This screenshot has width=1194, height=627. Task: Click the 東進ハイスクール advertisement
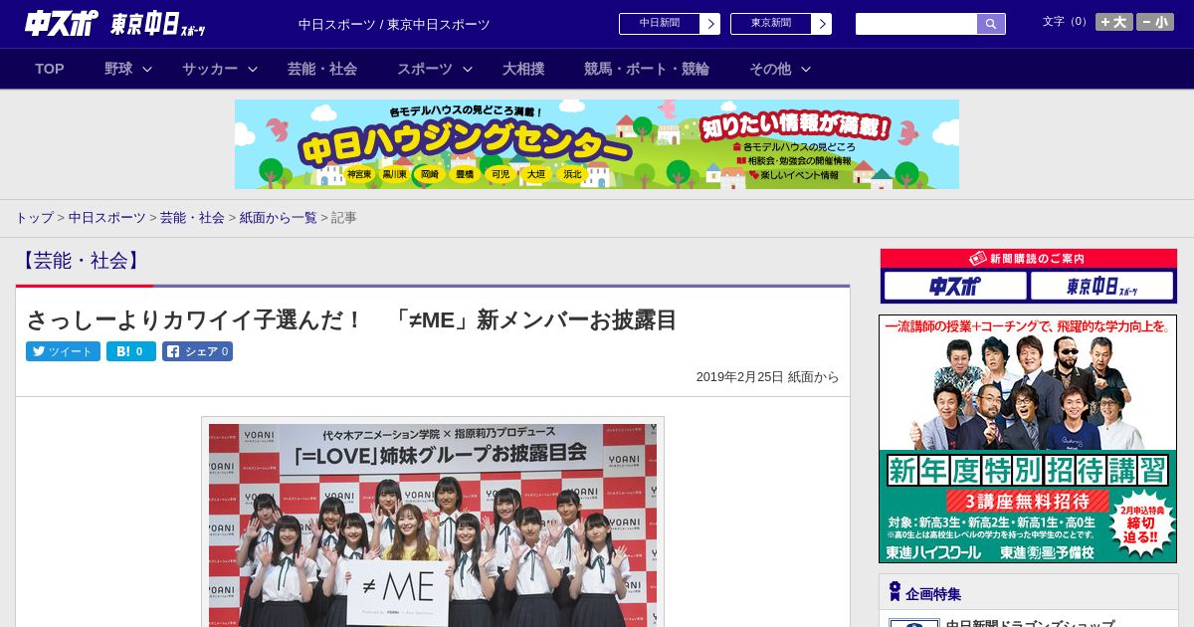[1028, 439]
